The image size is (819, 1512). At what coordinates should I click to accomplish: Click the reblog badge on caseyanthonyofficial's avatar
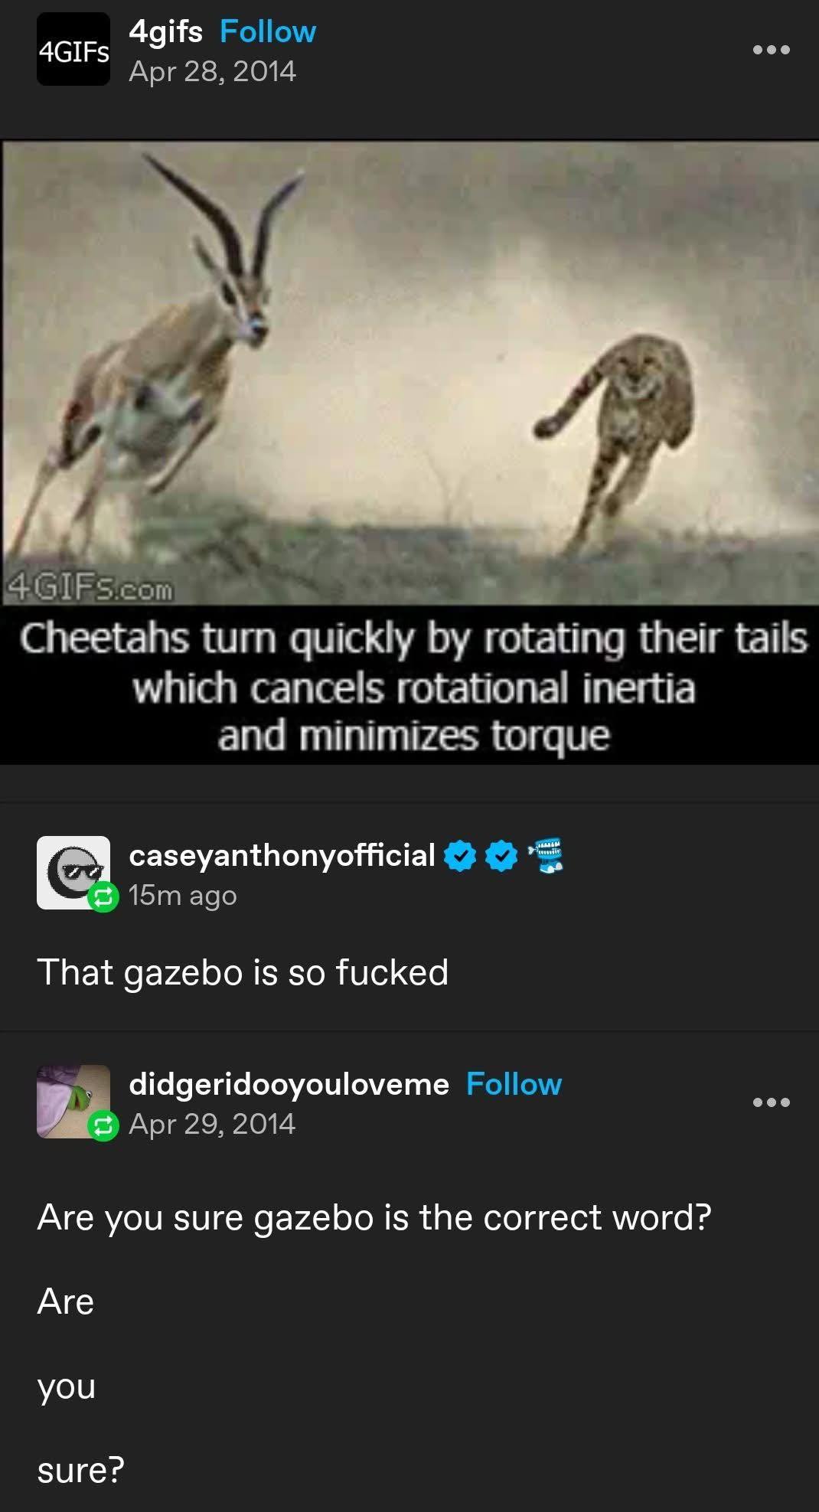(103, 896)
